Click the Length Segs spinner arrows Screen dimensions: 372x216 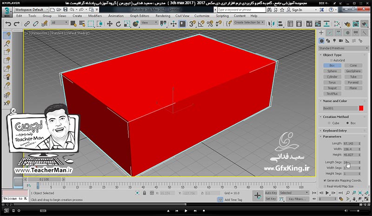[359, 162]
